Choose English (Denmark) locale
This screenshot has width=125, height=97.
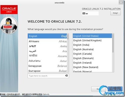tap(92, 58)
